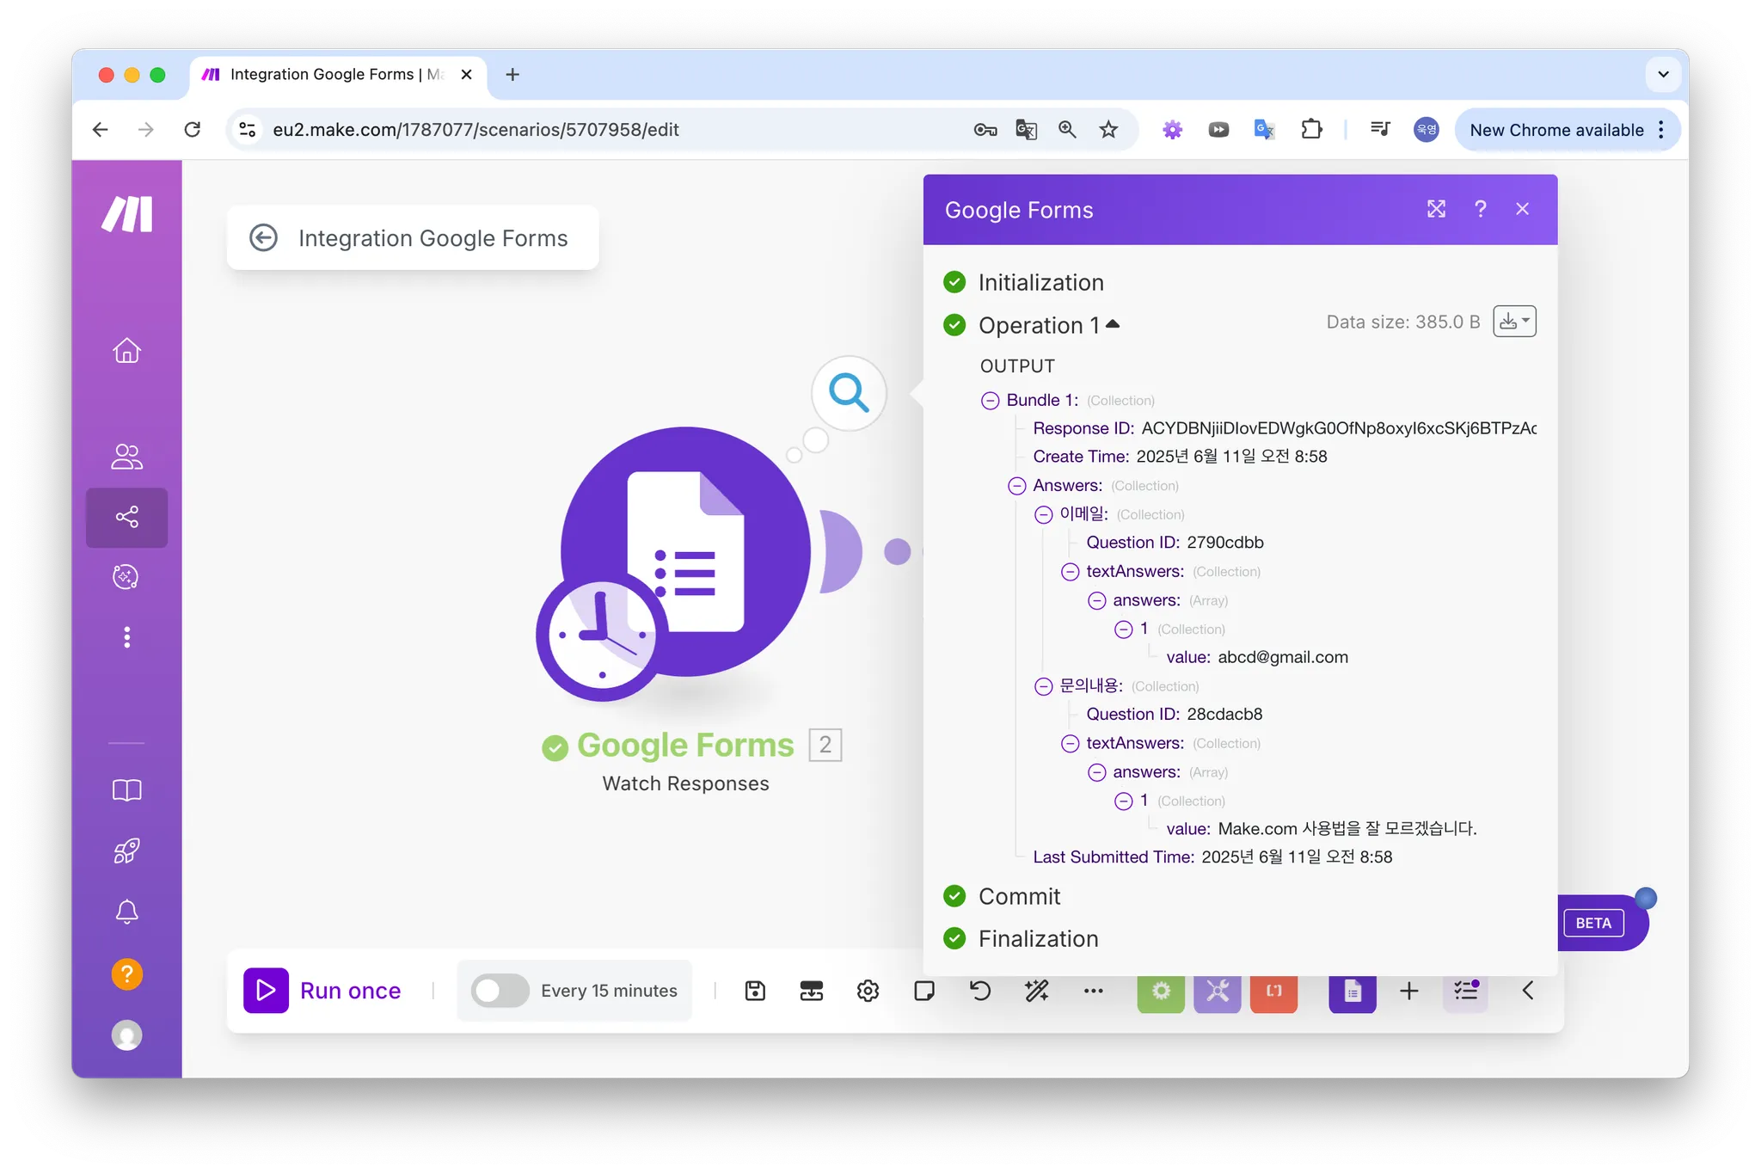Click the plus icon to add favorite
This screenshot has width=1761, height=1173.
point(1408,991)
